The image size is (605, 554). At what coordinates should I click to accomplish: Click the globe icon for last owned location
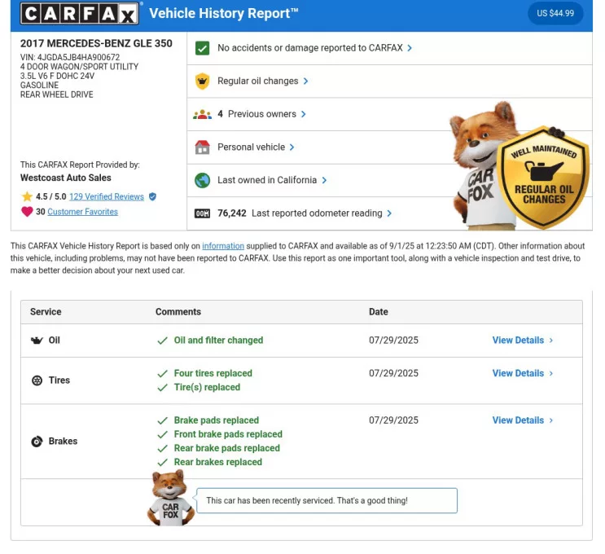tap(203, 180)
